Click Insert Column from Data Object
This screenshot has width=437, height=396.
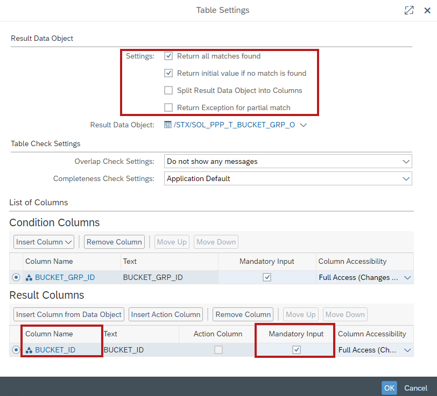(69, 315)
